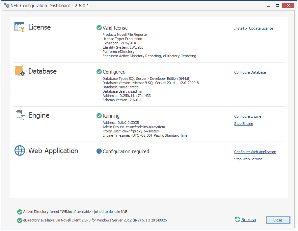
Task: Click the License section icon
Action: coord(19,27)
